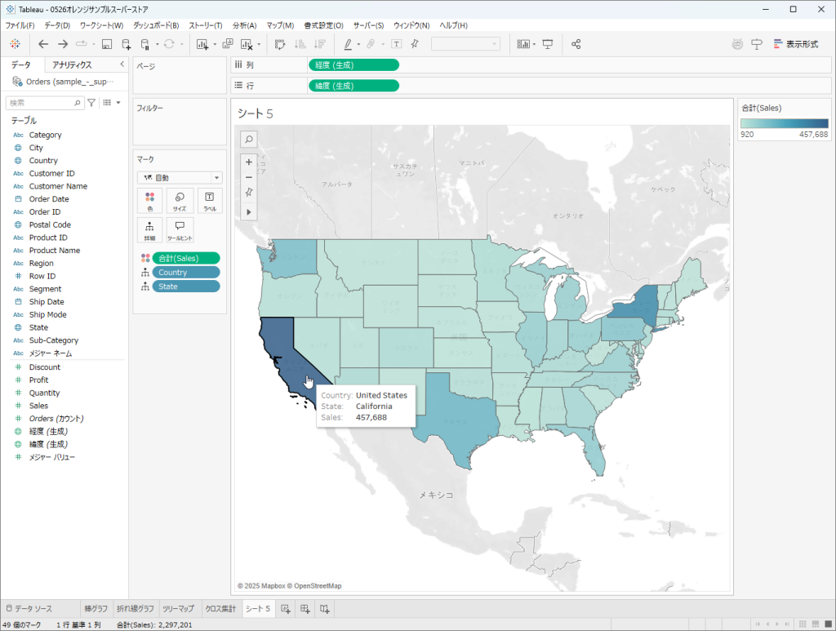Open the 分析(A) menu
The width and height of the screenshot is (836, 631).
[x=244, y=25]
